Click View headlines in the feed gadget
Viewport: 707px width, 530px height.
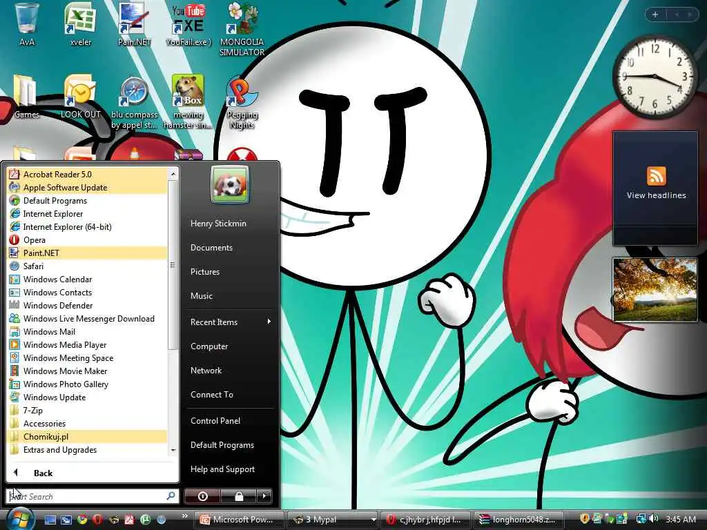[x=656, y=195]
